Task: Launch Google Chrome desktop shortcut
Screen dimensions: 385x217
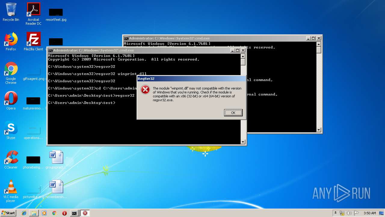Action: coord(11,73)
